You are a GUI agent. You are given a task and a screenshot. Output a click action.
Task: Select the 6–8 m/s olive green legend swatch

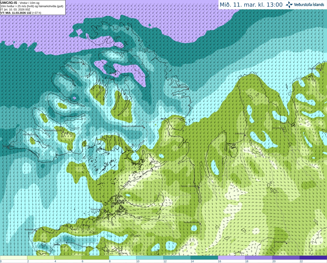pos(95,258)
